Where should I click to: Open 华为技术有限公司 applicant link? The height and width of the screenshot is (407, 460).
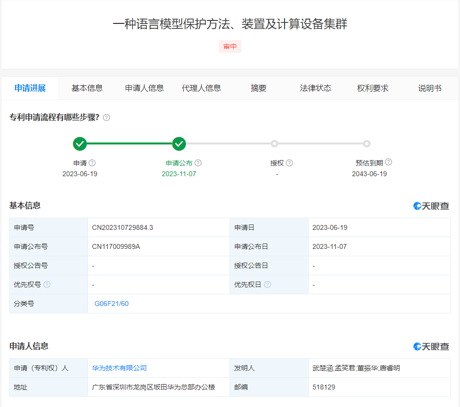click(119, 368)
